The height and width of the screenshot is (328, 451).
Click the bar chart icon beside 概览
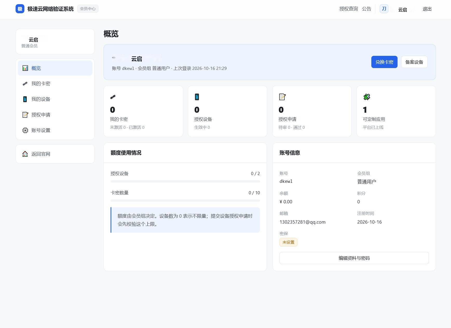tap(25, 68)
